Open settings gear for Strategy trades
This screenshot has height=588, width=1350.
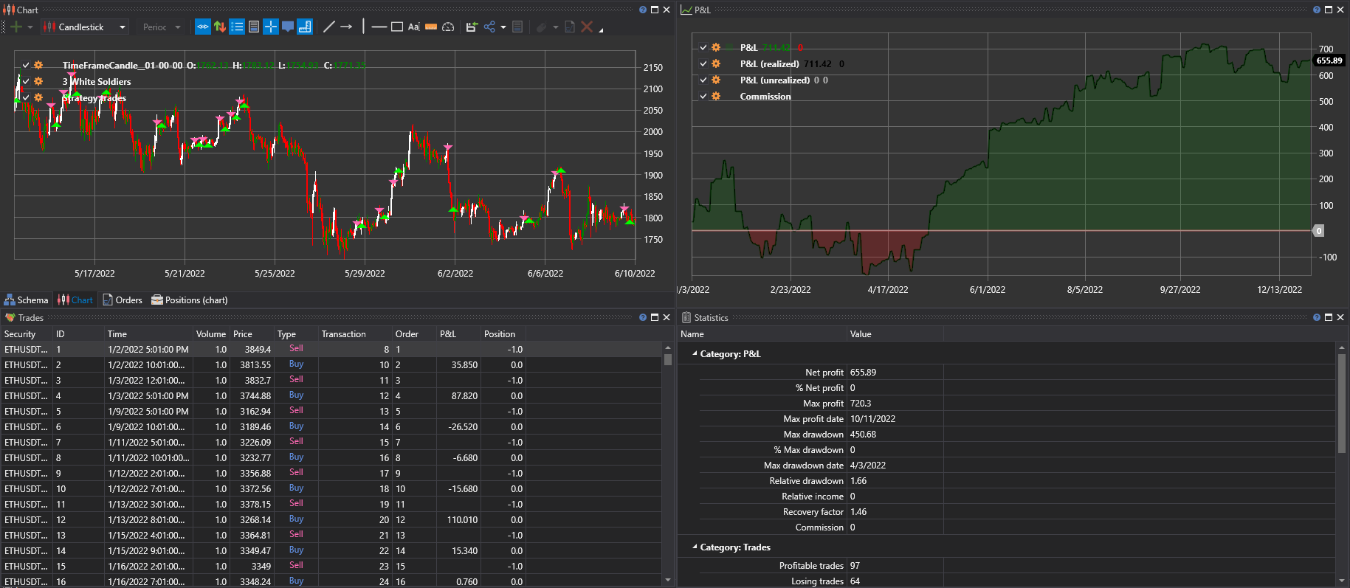38,97
